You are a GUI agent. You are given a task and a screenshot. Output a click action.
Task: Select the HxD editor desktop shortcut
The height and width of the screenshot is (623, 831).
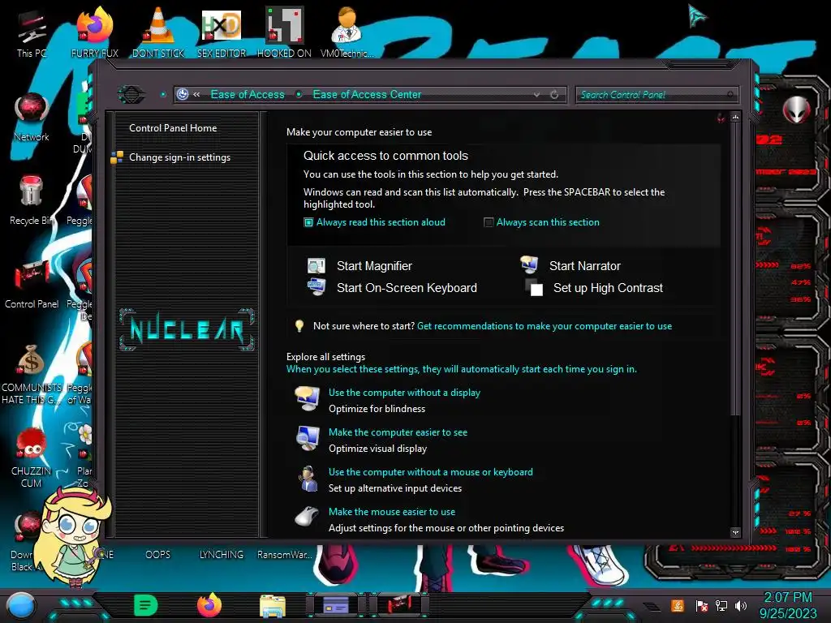click(x=222, y=33)
